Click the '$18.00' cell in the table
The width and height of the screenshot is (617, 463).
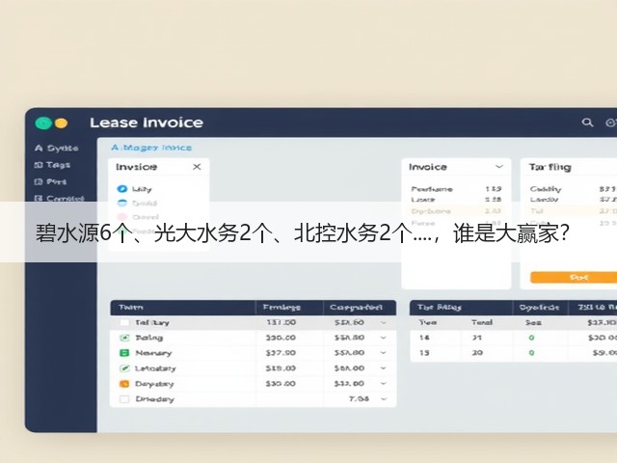pyautogui.click(x=281, y=368)
